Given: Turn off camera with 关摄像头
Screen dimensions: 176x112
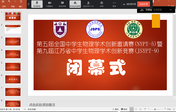Looking at the screenshot, I should click(50, 4).
